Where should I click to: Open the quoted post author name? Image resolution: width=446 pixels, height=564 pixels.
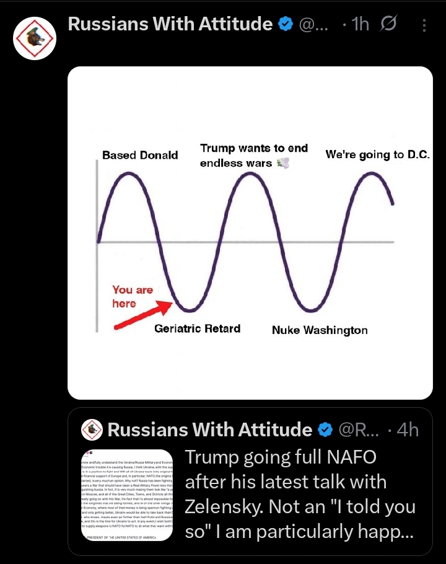(x=210, y=430)
